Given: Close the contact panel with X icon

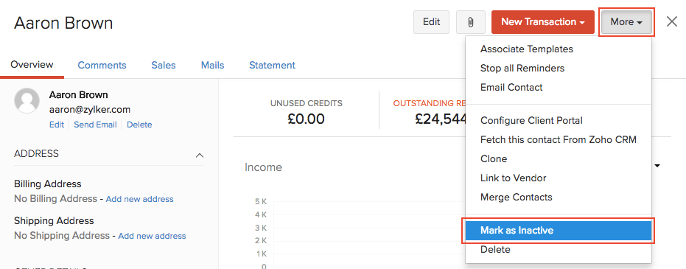Looking at the screenshot, I should point(672,21).
